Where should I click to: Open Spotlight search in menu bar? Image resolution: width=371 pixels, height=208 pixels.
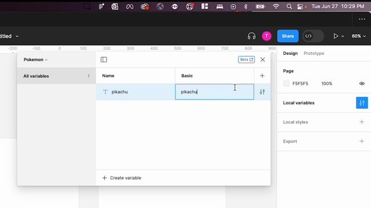(289, 6)
